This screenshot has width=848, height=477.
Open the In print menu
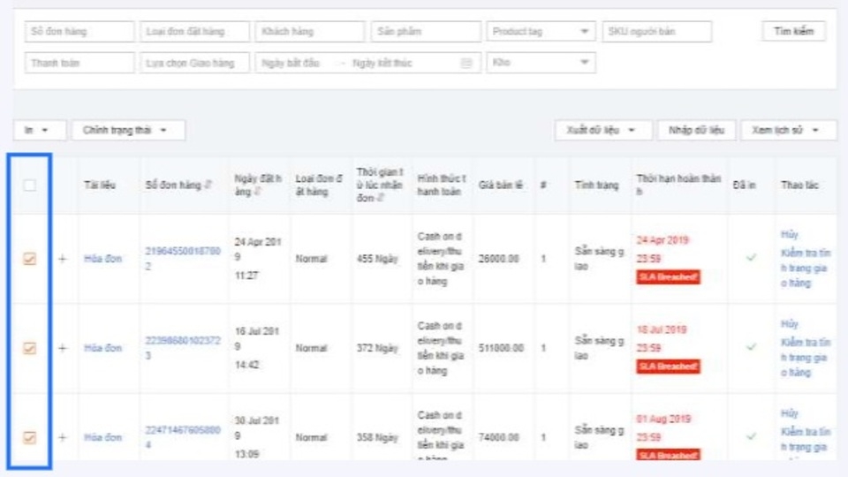click(41, 130)
